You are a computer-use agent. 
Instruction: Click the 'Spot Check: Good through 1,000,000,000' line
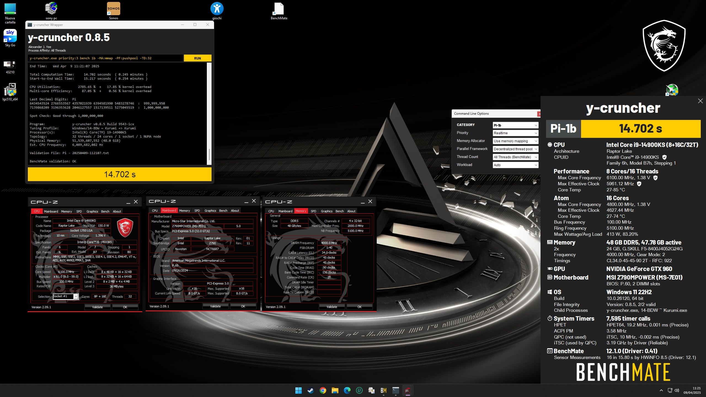(x=66, y=116)
